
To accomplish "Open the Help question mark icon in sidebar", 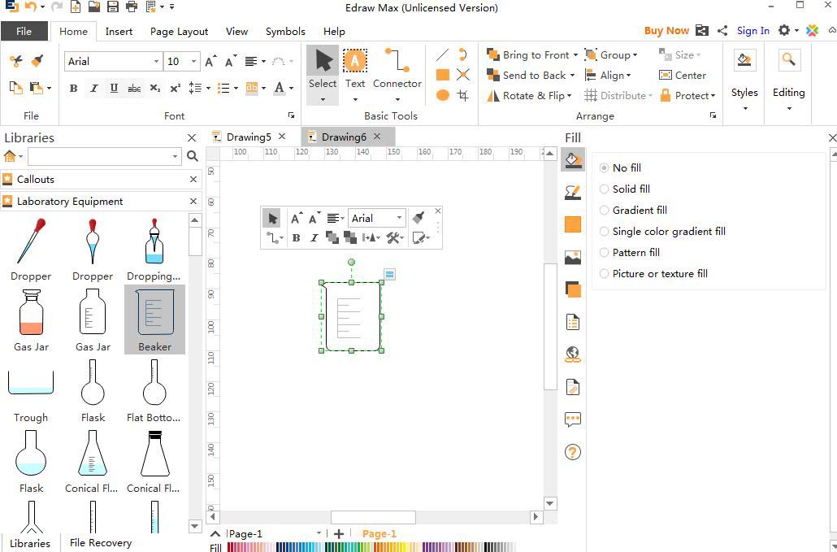I will pyautogui.click(x=573, y=452).
